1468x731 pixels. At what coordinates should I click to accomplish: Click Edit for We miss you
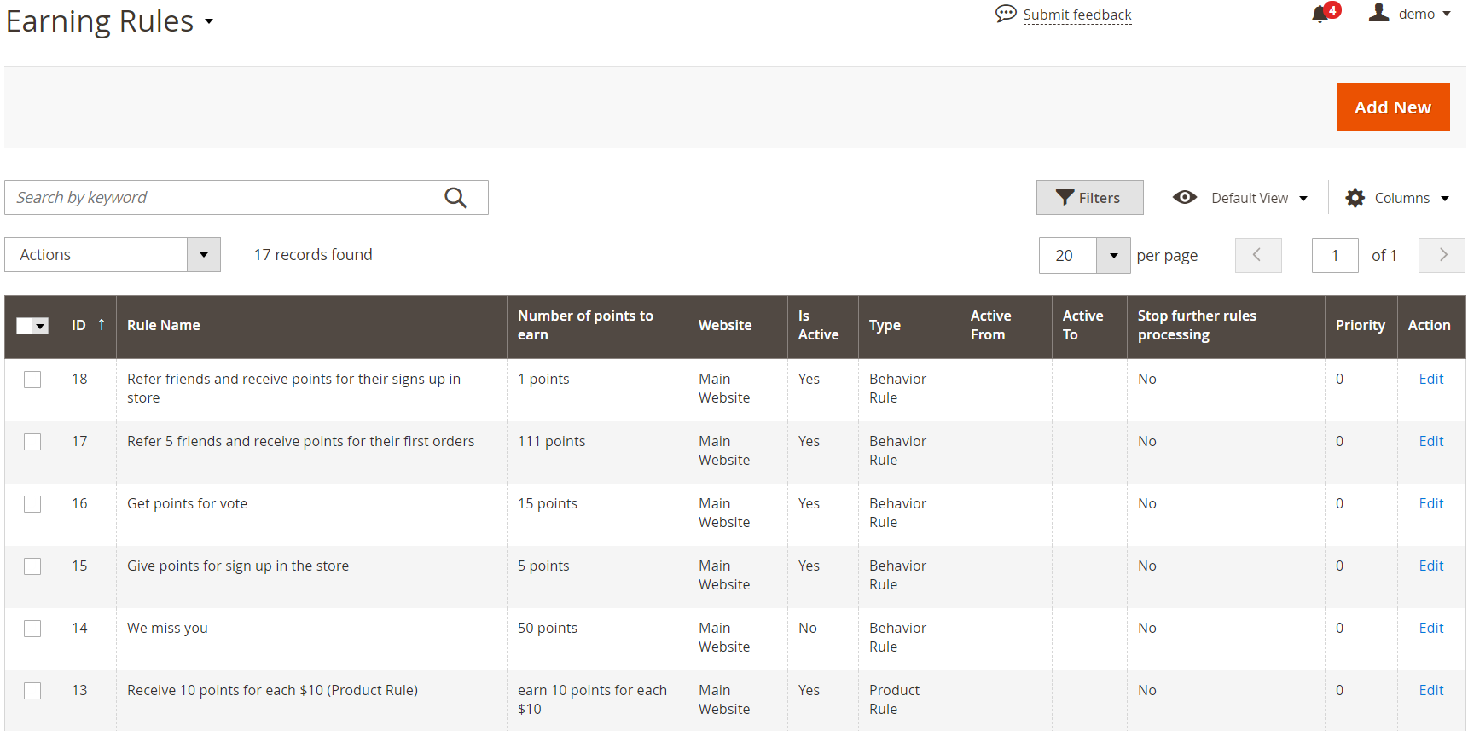(1430, 628)
